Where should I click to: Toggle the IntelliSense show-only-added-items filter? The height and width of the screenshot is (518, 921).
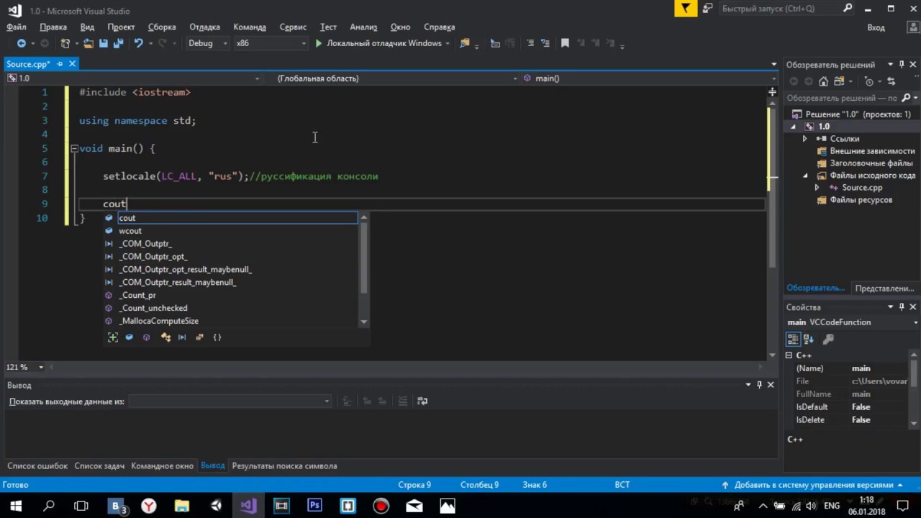[112, 337]
